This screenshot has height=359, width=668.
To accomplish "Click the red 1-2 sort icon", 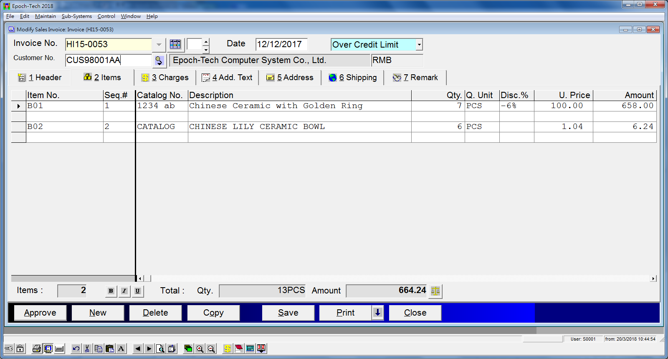I will [x=261, y=349].
